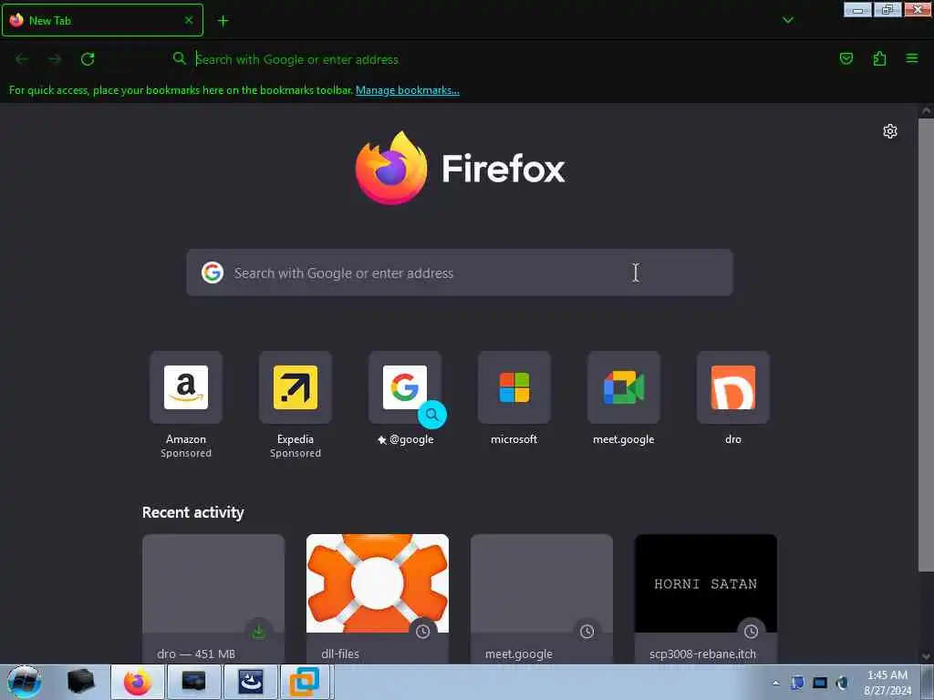Open the meet.google recent activity card
The width and height of the screenshot is (934, 700).
(x=542, y=599)
